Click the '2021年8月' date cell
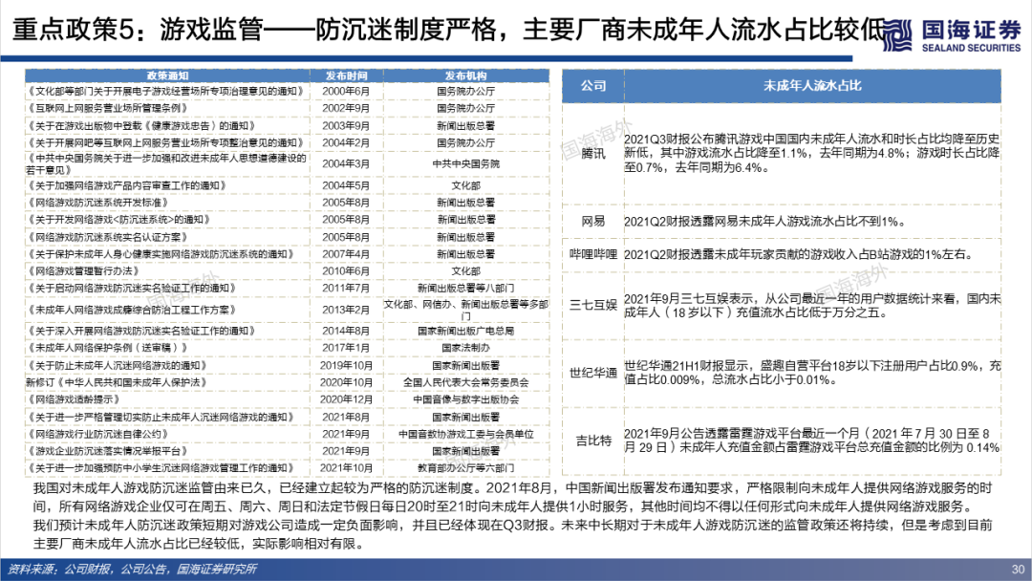This screenshot has width=1032, height=581. tap(346, 418)
